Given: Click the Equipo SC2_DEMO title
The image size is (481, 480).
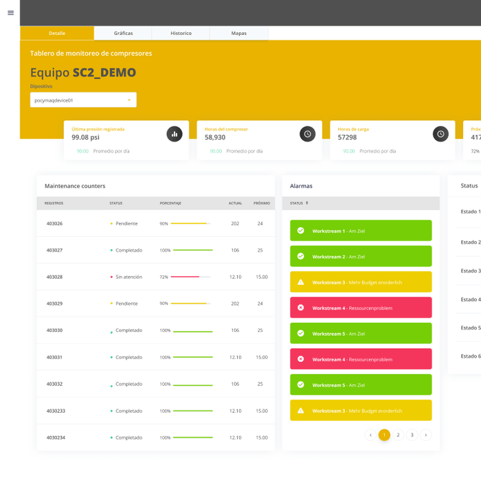Looking at the screenshot, I should (83, 72).
